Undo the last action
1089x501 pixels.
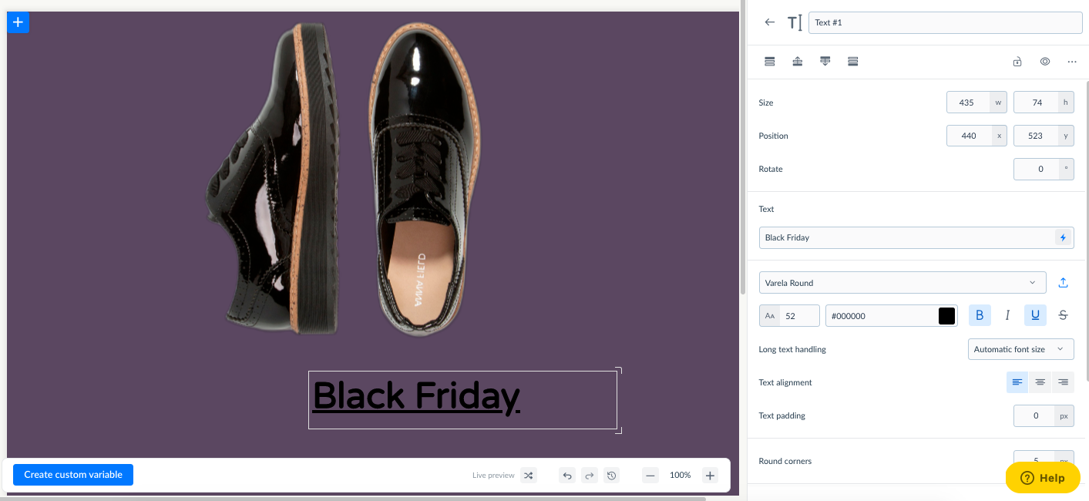click(567, 476)
